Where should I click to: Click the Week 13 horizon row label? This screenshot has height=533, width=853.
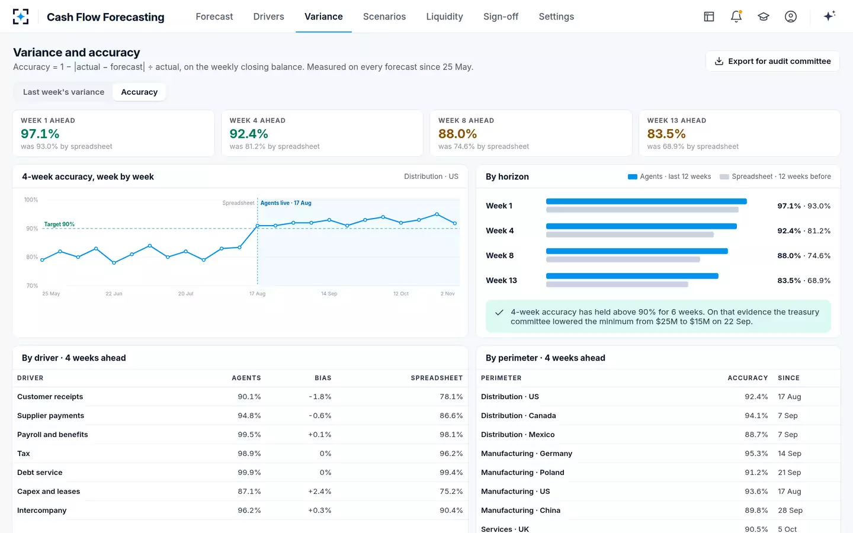tap(501, 281)
